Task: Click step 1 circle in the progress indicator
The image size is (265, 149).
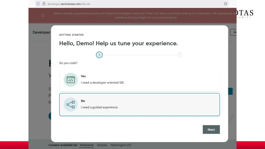Action: click(99, 55)
